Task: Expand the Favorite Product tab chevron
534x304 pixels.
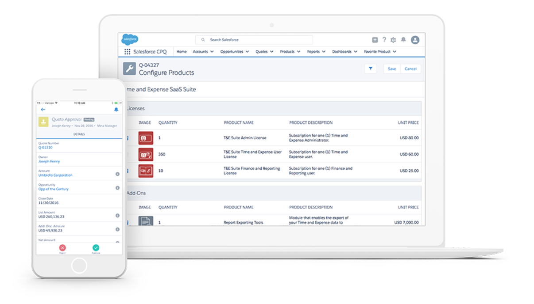Action: 395,52
